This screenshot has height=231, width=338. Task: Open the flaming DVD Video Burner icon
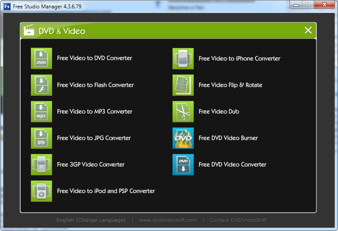(x=183, y=138)
